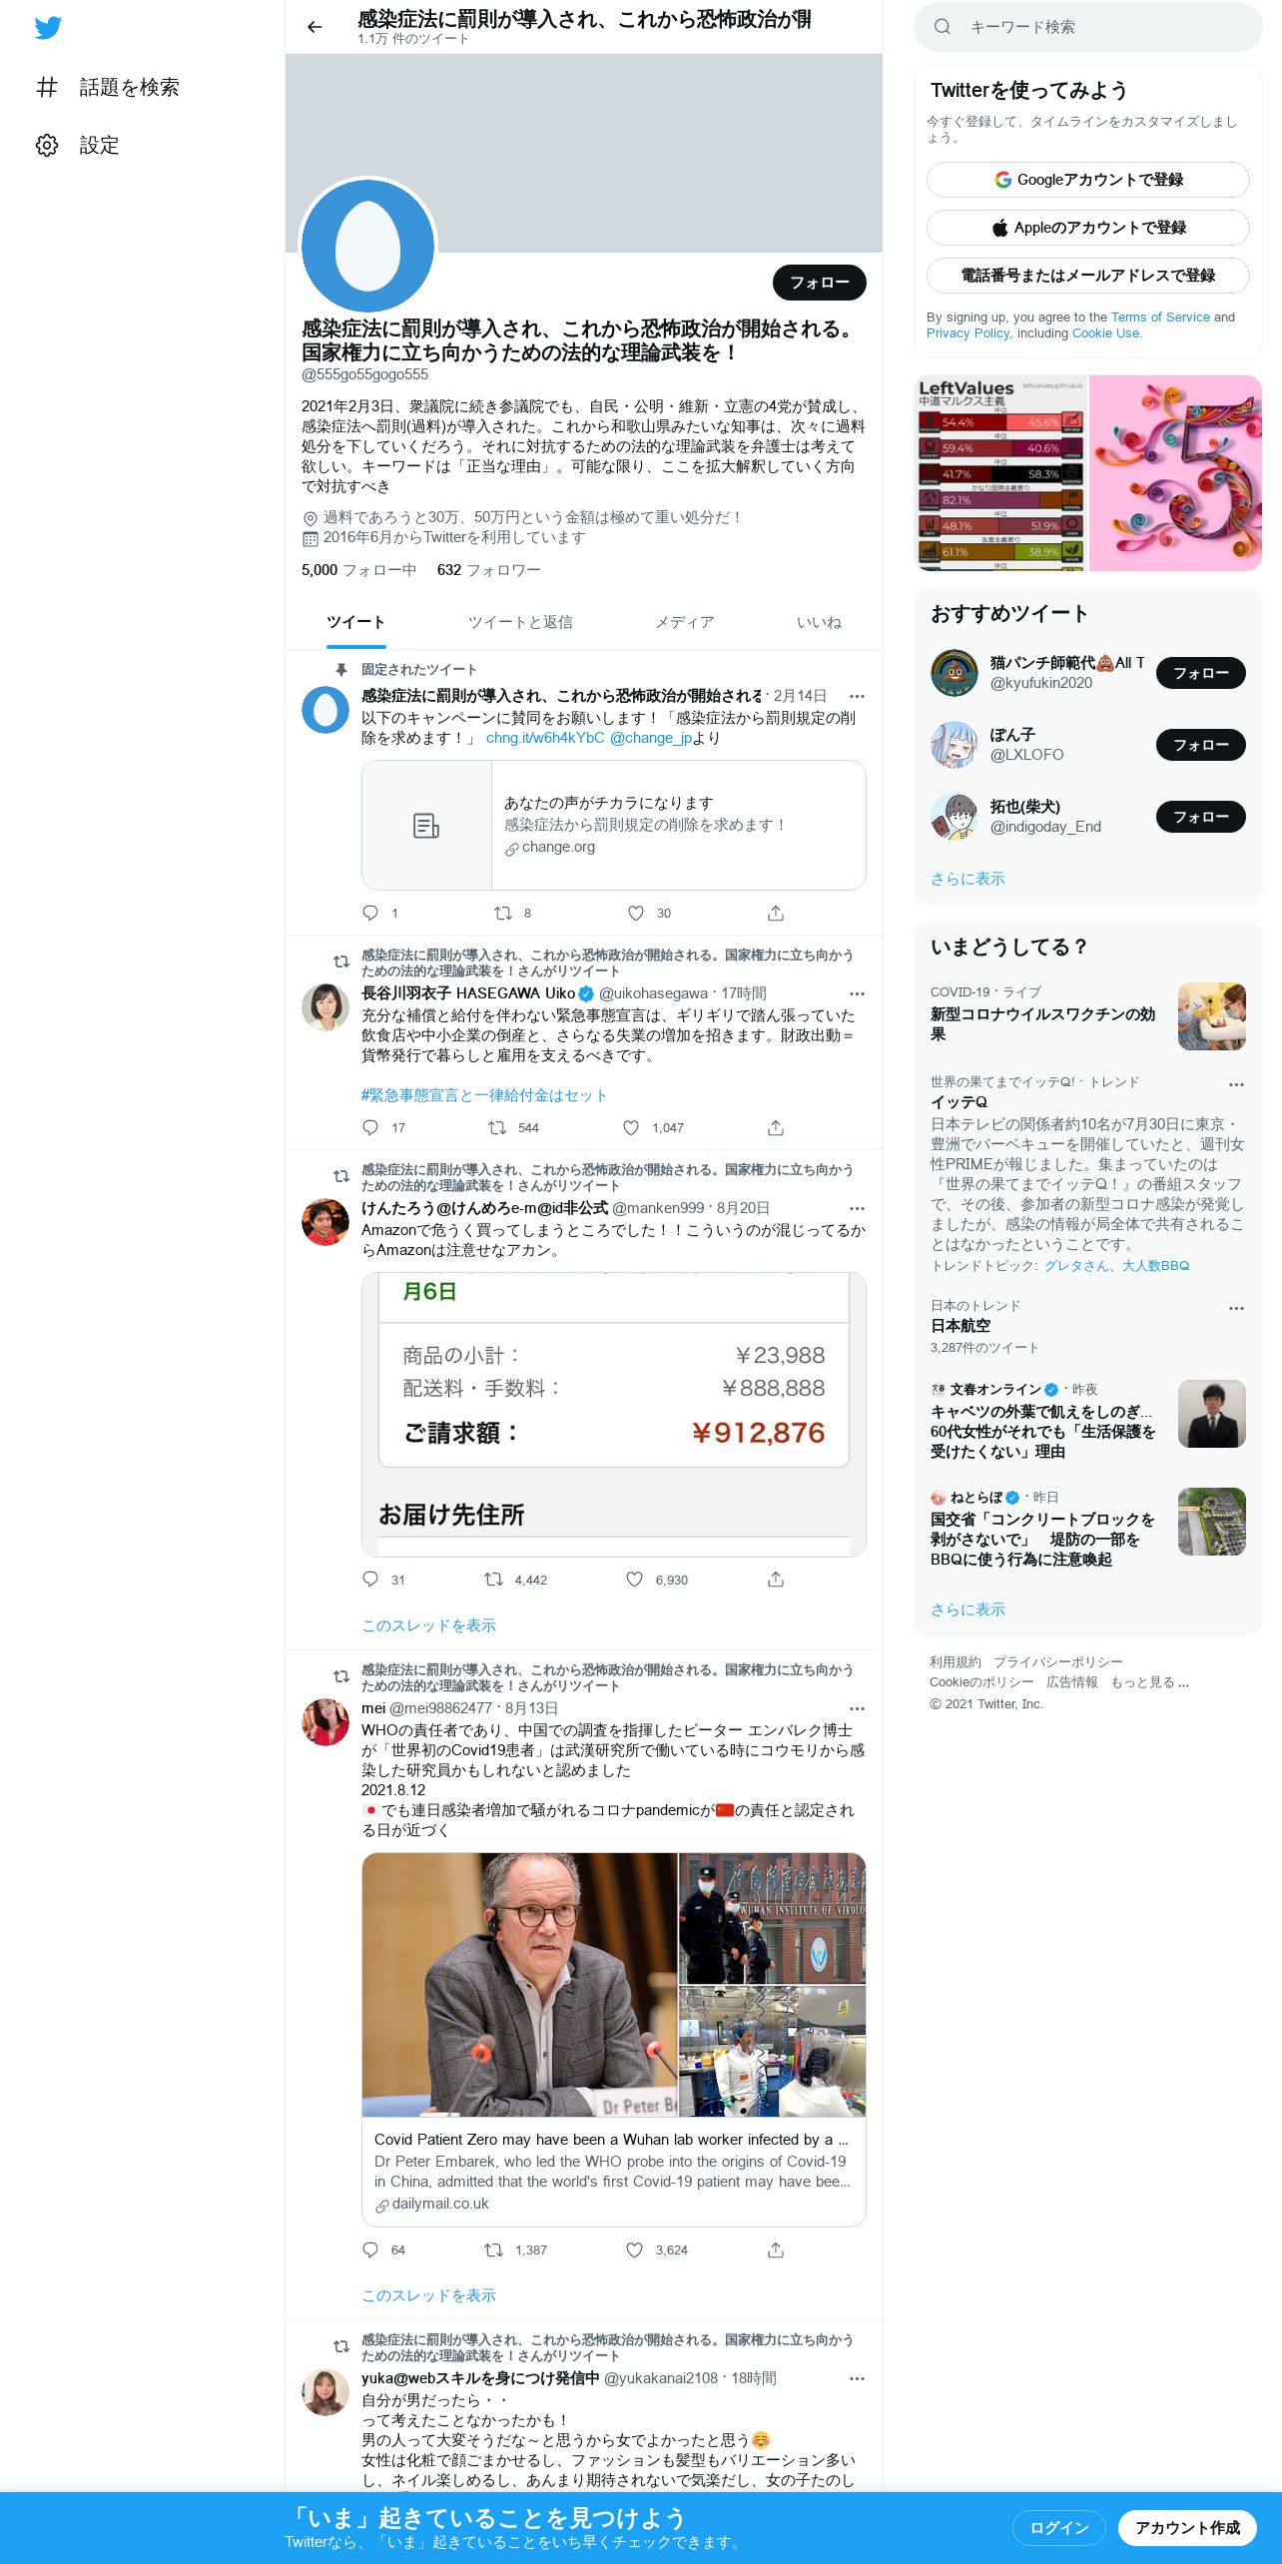Like the Amazon tweet with 6,930 likes
Image resolution: width=1282 pixels, height=2564 pixels.
[634, 1579]
